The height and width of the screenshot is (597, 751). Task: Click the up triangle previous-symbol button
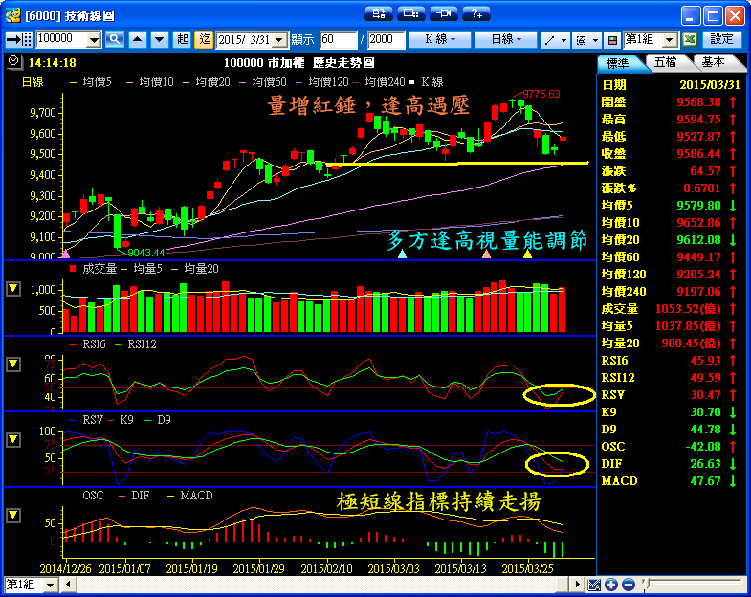(137, 39)
